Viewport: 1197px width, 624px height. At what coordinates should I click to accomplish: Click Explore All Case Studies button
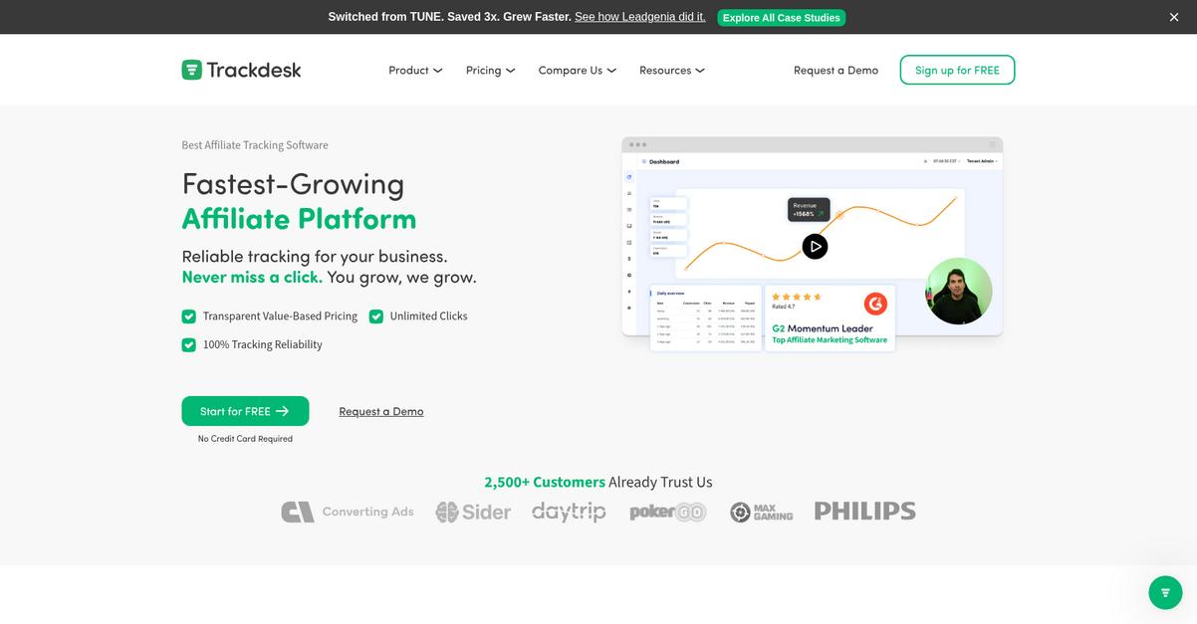781,17
